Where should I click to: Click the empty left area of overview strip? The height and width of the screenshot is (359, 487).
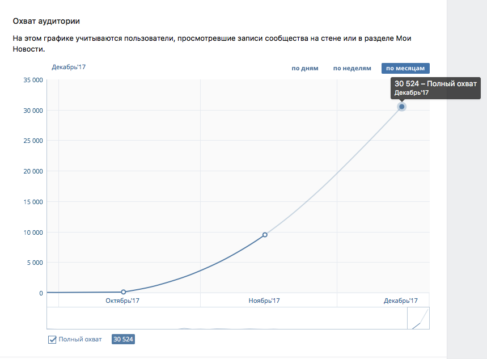tap(170, 318)
